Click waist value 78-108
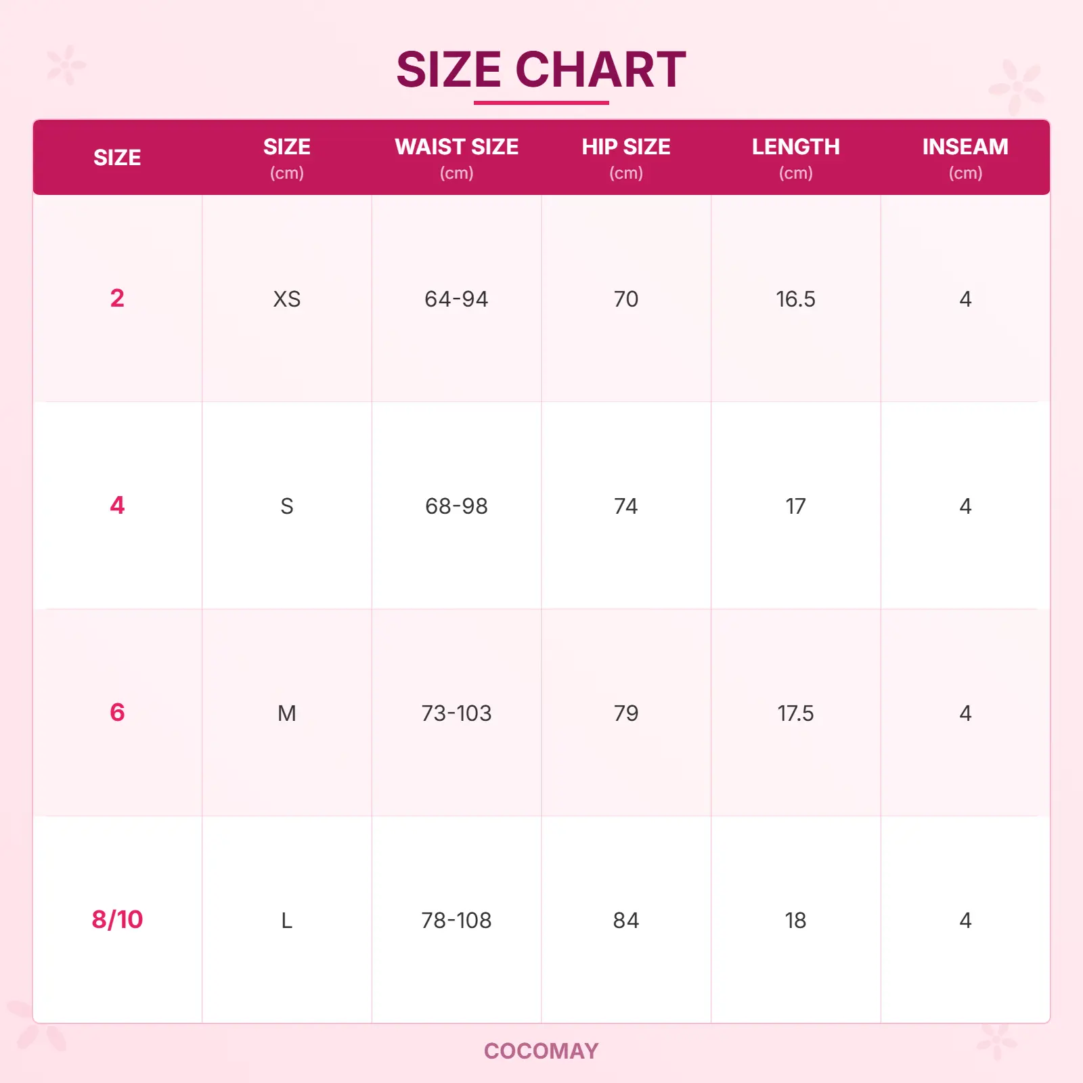 click(456, 921)
